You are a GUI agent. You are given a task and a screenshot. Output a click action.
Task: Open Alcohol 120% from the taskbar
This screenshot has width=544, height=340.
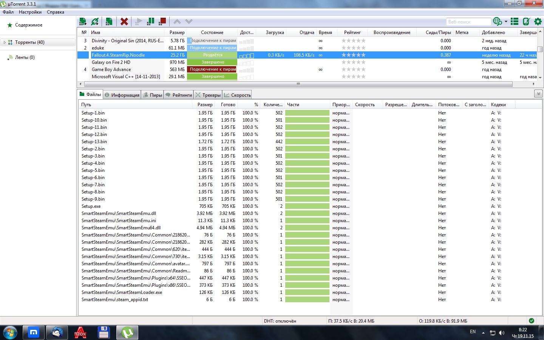(x=80, y=333)
